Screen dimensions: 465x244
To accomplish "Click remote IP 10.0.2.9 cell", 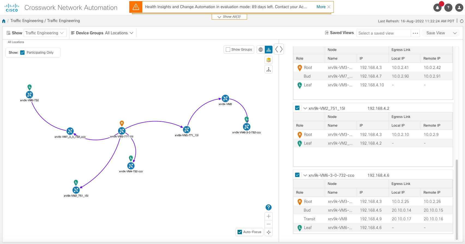I will click(x=431, y=135).
